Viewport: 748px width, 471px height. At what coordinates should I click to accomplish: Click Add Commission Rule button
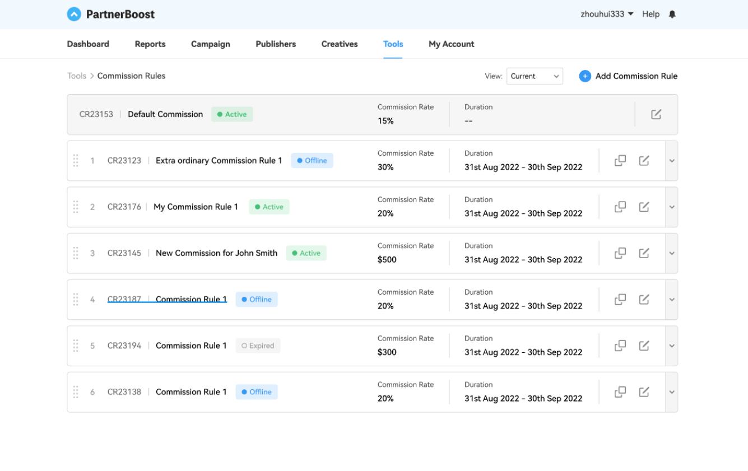[x=628, y=76]
